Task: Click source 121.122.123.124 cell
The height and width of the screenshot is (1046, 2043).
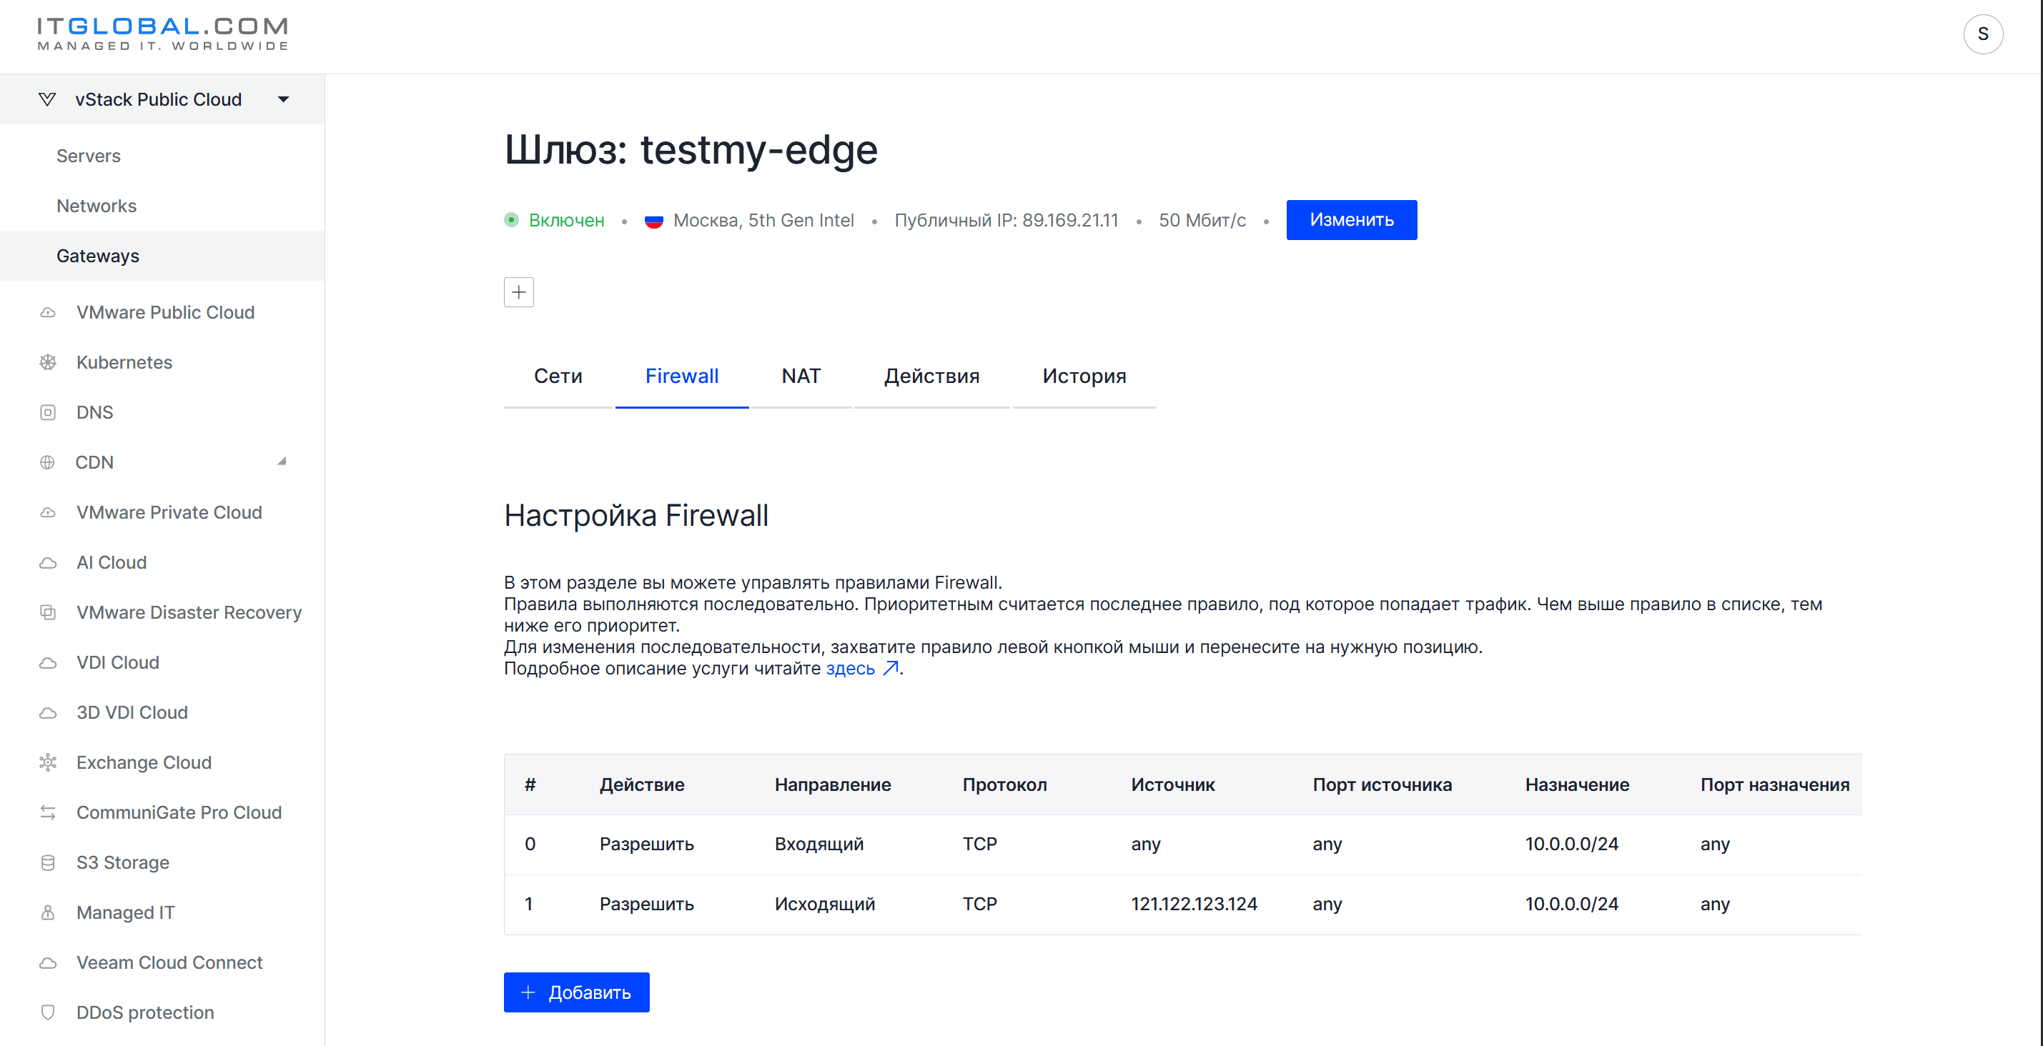Action: [1194, 904]
